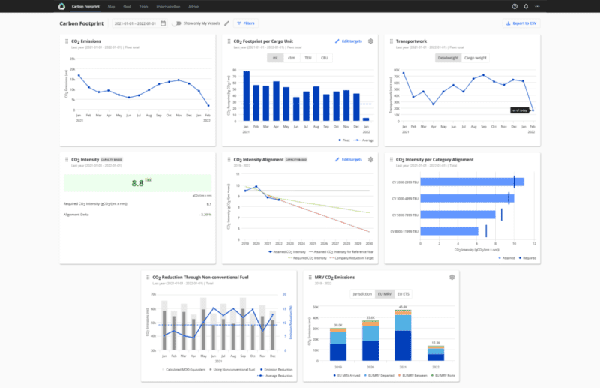Screen dimensions: 600x388
Task: Open settings gear on CO2 Footprint per Cargo Unit
Action: 370,41
